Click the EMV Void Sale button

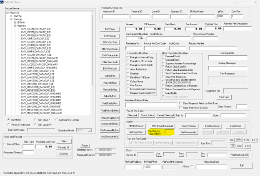click(110, 42)
